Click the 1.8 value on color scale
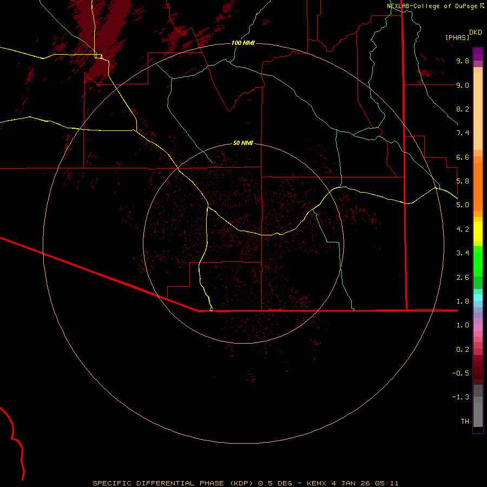This screenshot has width=487, height=487. click(463, 301)
